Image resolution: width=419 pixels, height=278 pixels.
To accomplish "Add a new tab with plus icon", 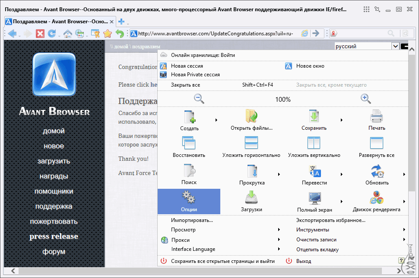I will tap(121, 22).
